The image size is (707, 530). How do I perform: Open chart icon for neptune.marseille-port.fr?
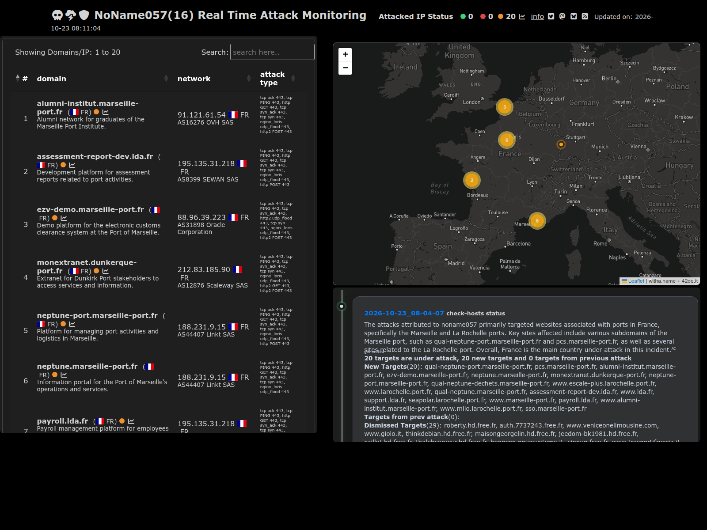(x=64, y=375)
